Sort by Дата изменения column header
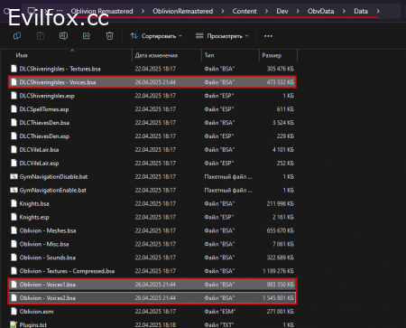Viewport: 406px width, 328px height. click(156, 55)
